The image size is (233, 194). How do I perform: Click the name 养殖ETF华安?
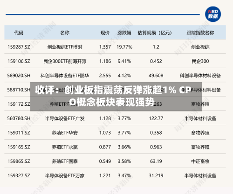tap(65, 133)
